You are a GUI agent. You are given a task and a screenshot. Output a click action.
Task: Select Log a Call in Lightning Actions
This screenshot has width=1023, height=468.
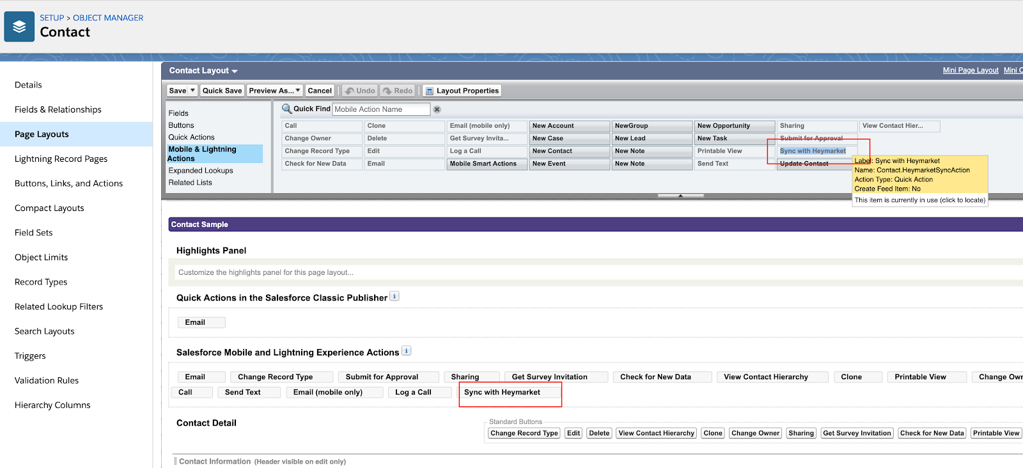[x=420, y=393]
